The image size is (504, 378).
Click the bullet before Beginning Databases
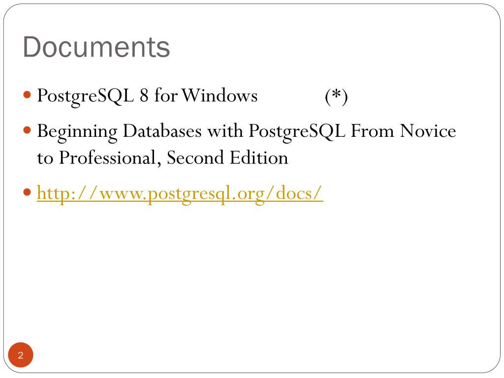pos(28,130)
